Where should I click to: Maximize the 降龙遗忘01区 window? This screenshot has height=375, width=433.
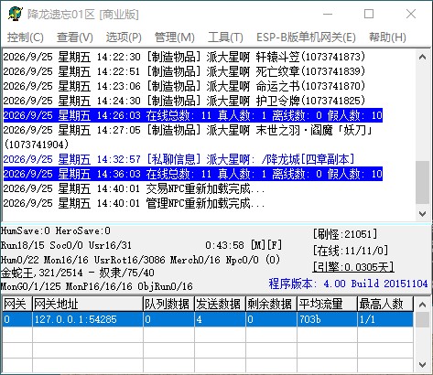(369, 14)
